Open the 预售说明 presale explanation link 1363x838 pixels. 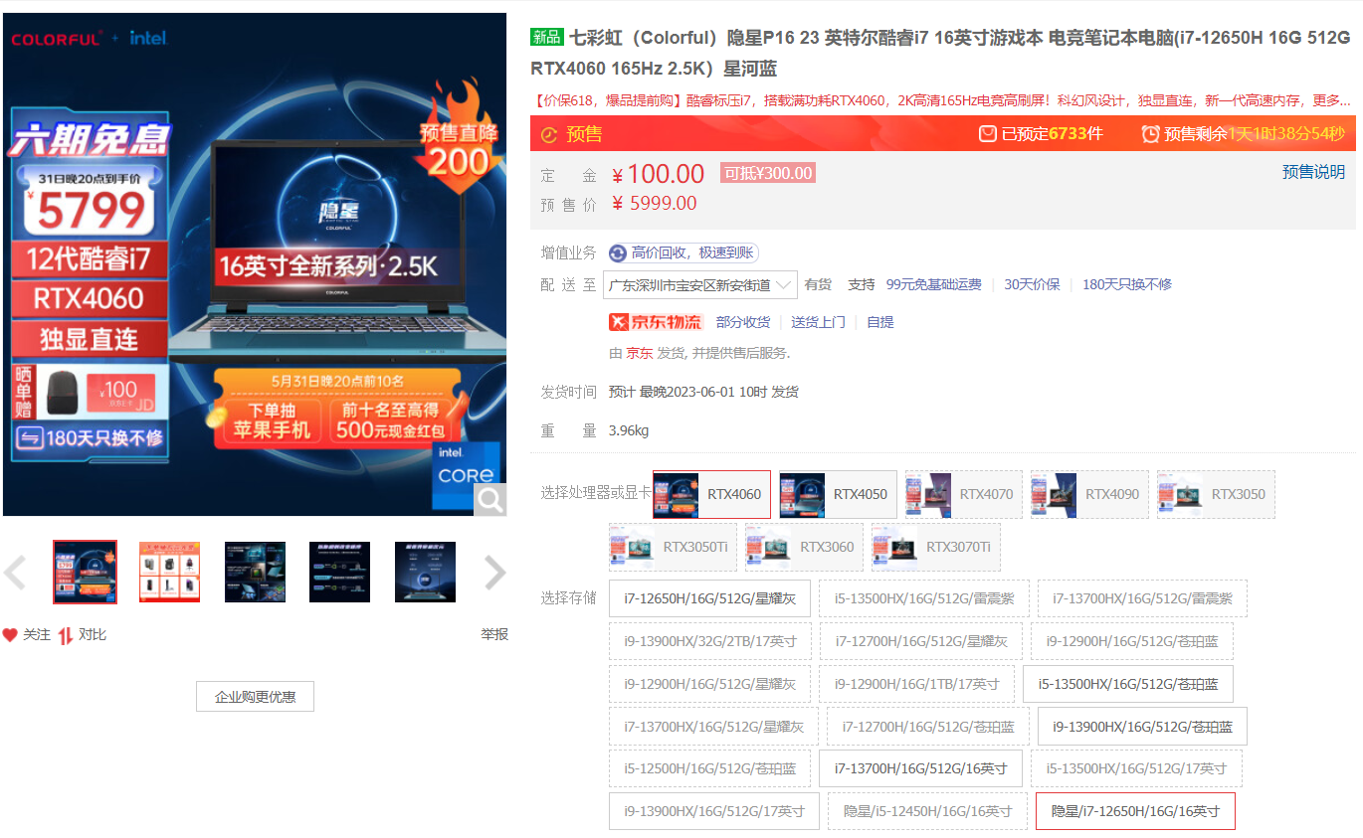(x=1313, y=172)
